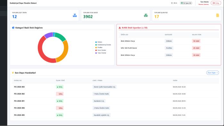
Task: Click the 30 Adet stock badge
Action: tap(196, 55)
